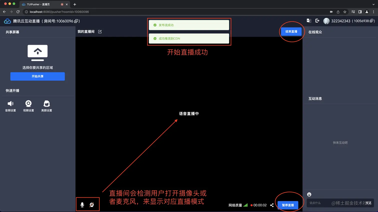Screen dimensions: 378x212
Task: Open browser media control icon
Action: click(x=353, y=12)
